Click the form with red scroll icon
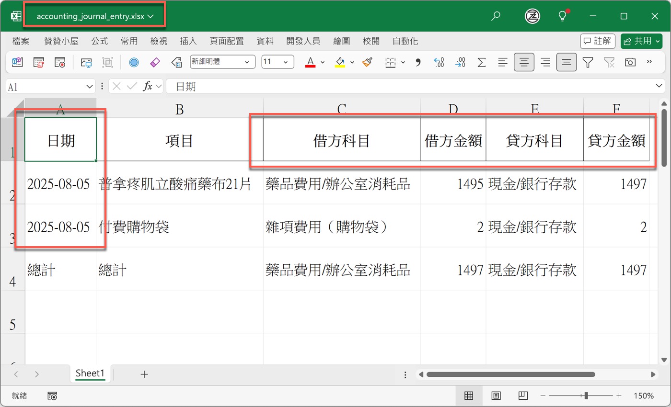This screenshot has width=671, height=407. click(39, 62)
